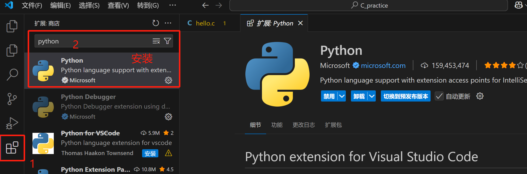Select the Changelog tab of the extension
The height and width of the screenshot is (174, 527).
point(304,125)
